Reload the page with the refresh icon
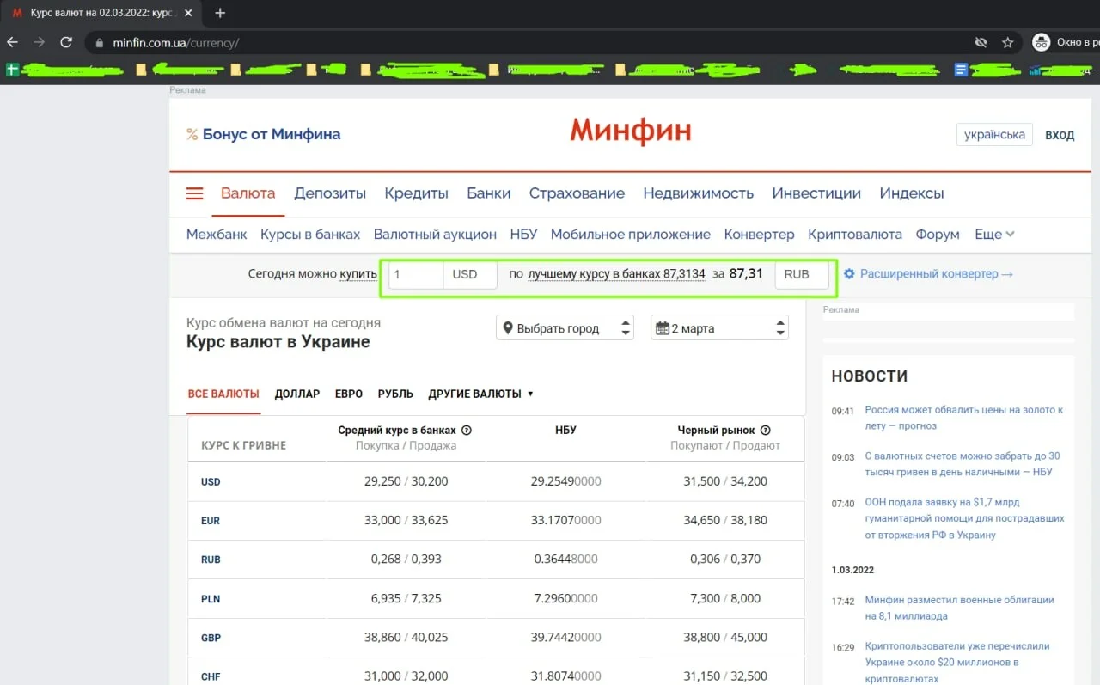Image resolution: width=1100 pixels, height=685 pixels. pyautogui.click(x=66, y=42)
